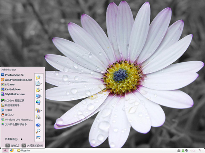Image resolution: width=205 pixels, height=153 pixels.
Task: Open the third folder icon in the side column
Action: point(38,90)
